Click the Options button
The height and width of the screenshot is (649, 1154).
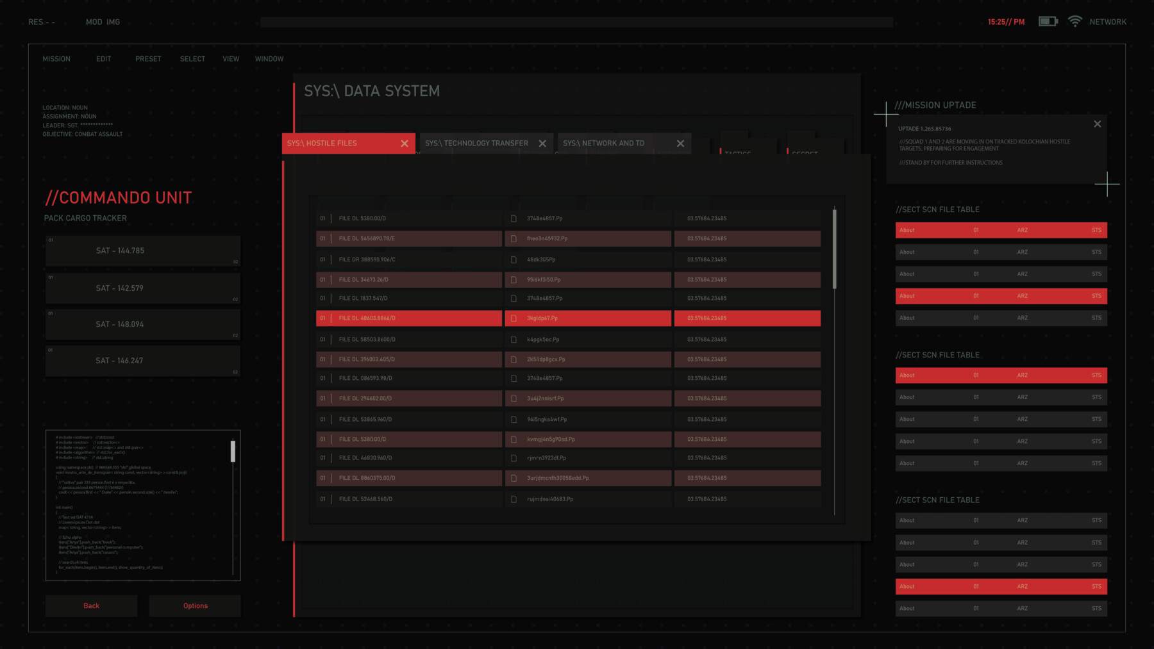194,605
